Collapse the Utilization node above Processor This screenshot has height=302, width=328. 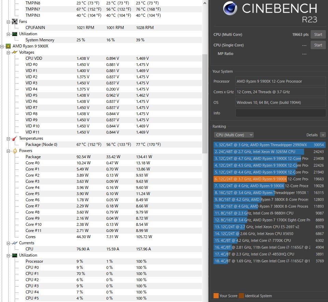pos(8,256)
